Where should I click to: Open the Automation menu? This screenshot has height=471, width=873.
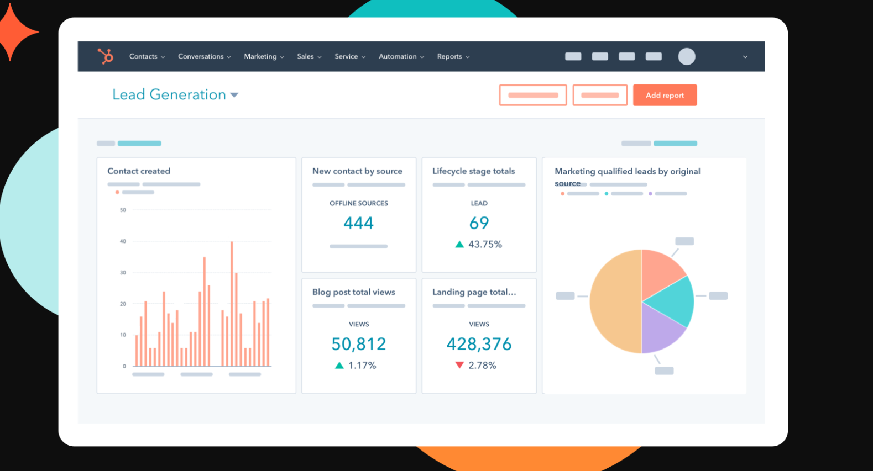tap(401, 56)
